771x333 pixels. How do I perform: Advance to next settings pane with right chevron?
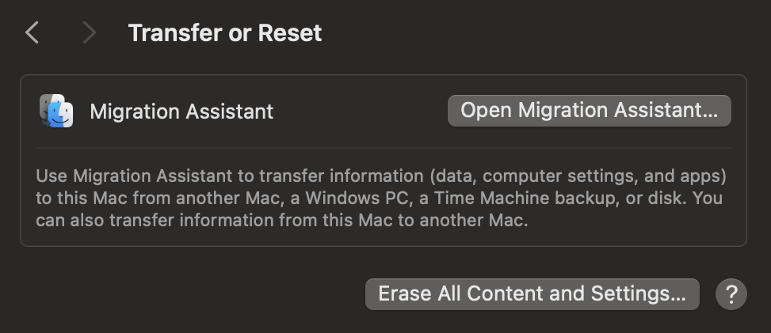click(x=89, y=33)
